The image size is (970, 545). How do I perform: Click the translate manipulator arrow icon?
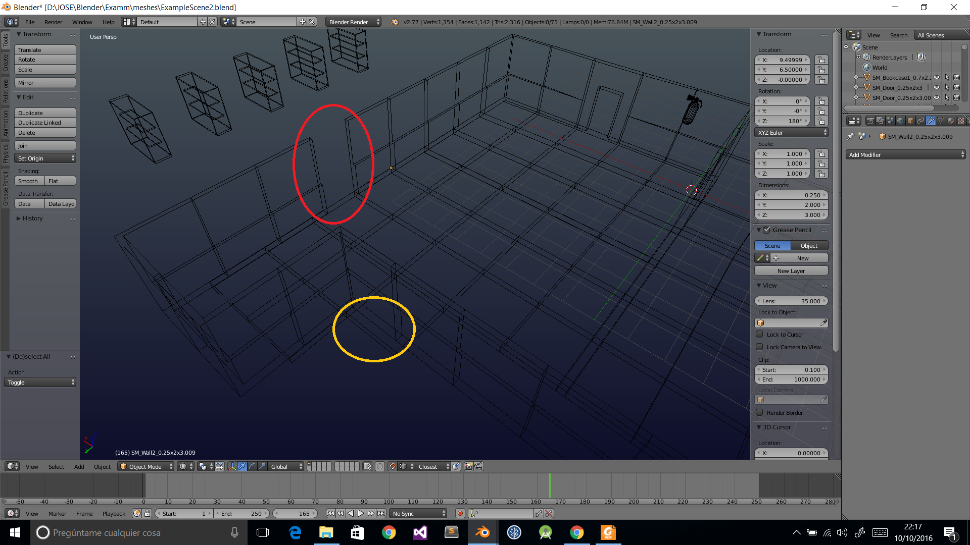[243, 466]
